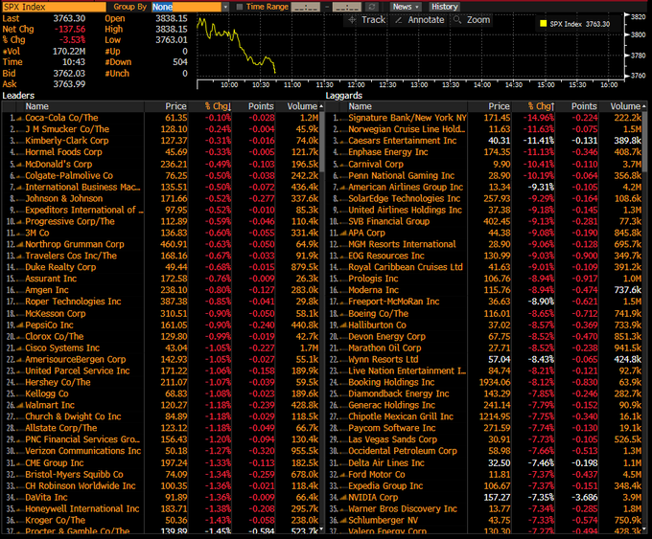Select the Kimberly-Clark Corp row

160,141
